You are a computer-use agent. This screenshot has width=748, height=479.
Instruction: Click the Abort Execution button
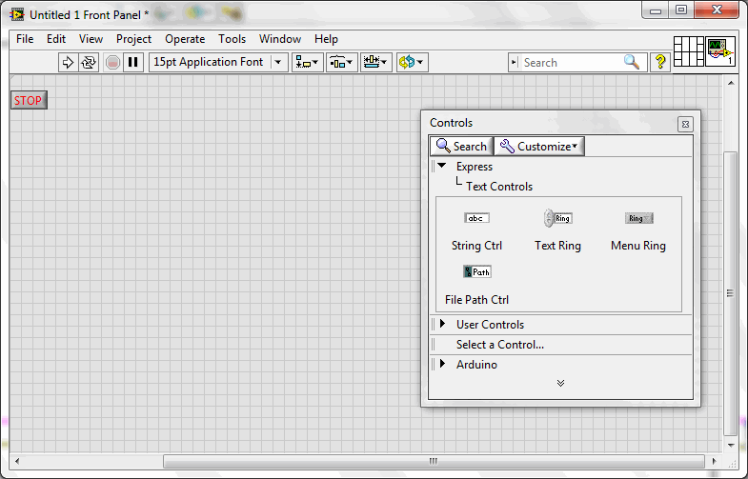112,63
